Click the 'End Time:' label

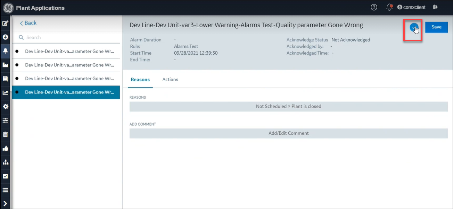140,60
